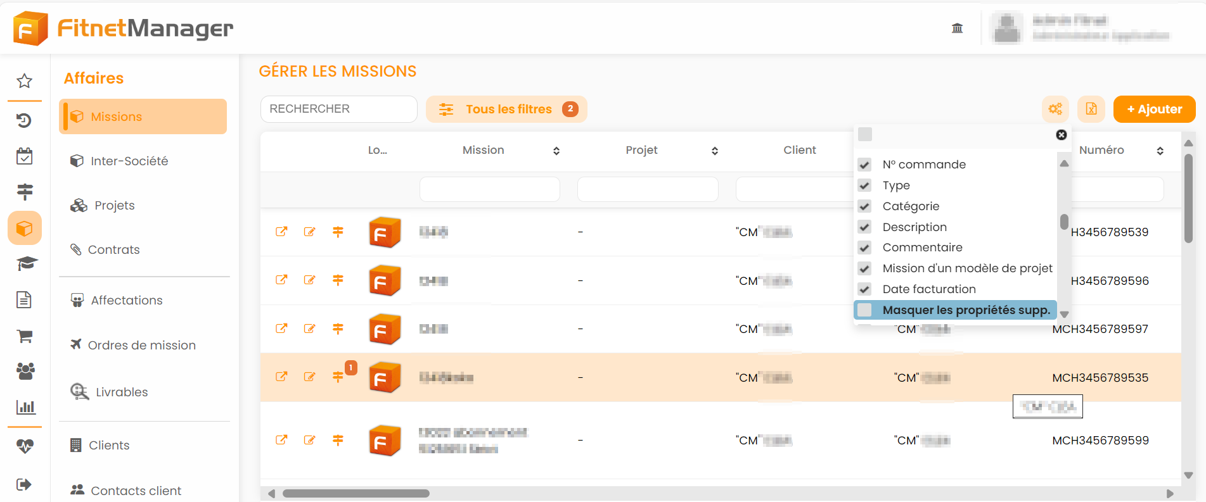
Task: Check Masquer les propriétés supp. option
Action: click(864, 310)
